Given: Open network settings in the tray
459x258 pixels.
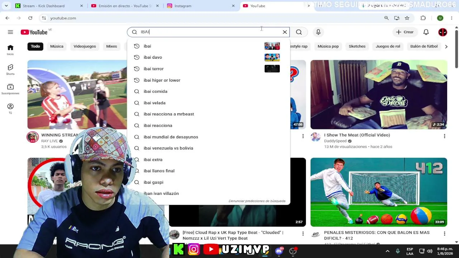Looking at the screenshot, I should coord(422,251).
